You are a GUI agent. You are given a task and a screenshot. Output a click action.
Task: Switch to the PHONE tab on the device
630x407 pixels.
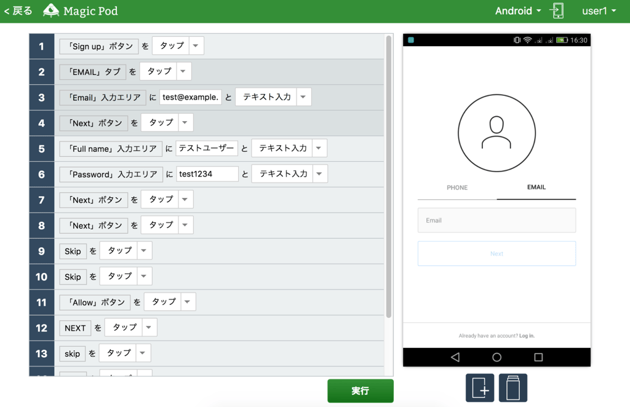point(458,188)
